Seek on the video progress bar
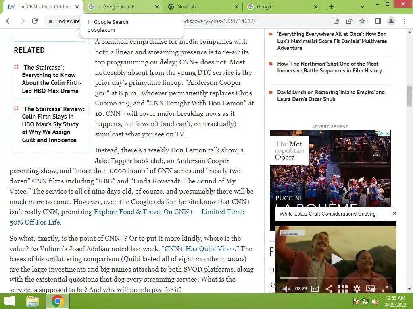 [x=336, y=278]
